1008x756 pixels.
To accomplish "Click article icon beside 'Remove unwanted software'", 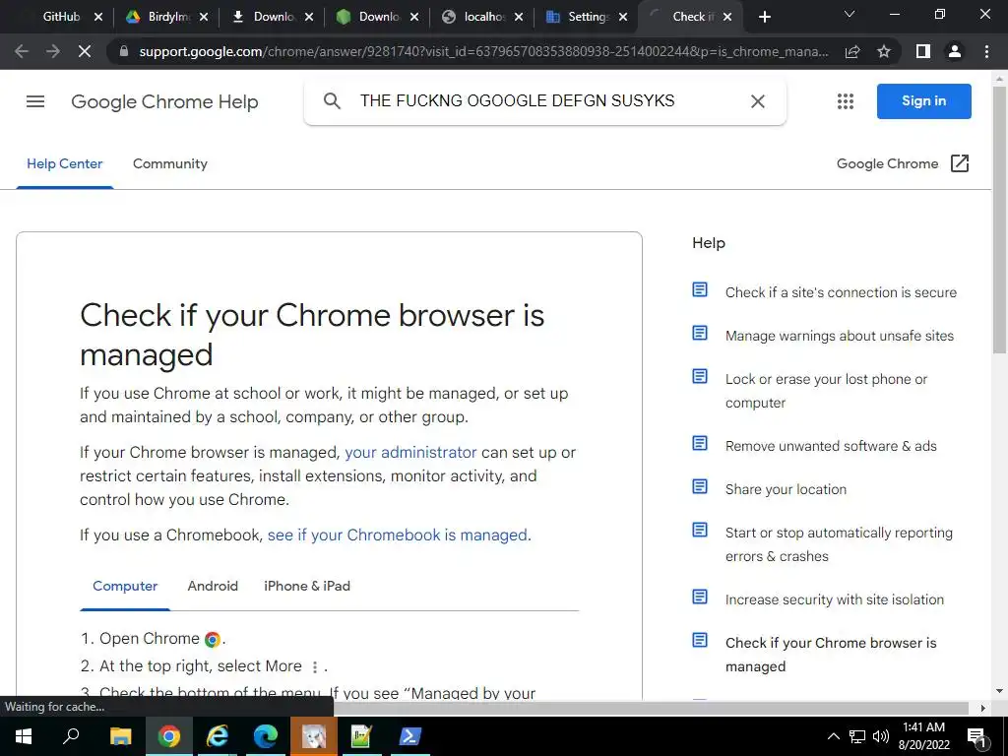I will click(x=700, y=444).
